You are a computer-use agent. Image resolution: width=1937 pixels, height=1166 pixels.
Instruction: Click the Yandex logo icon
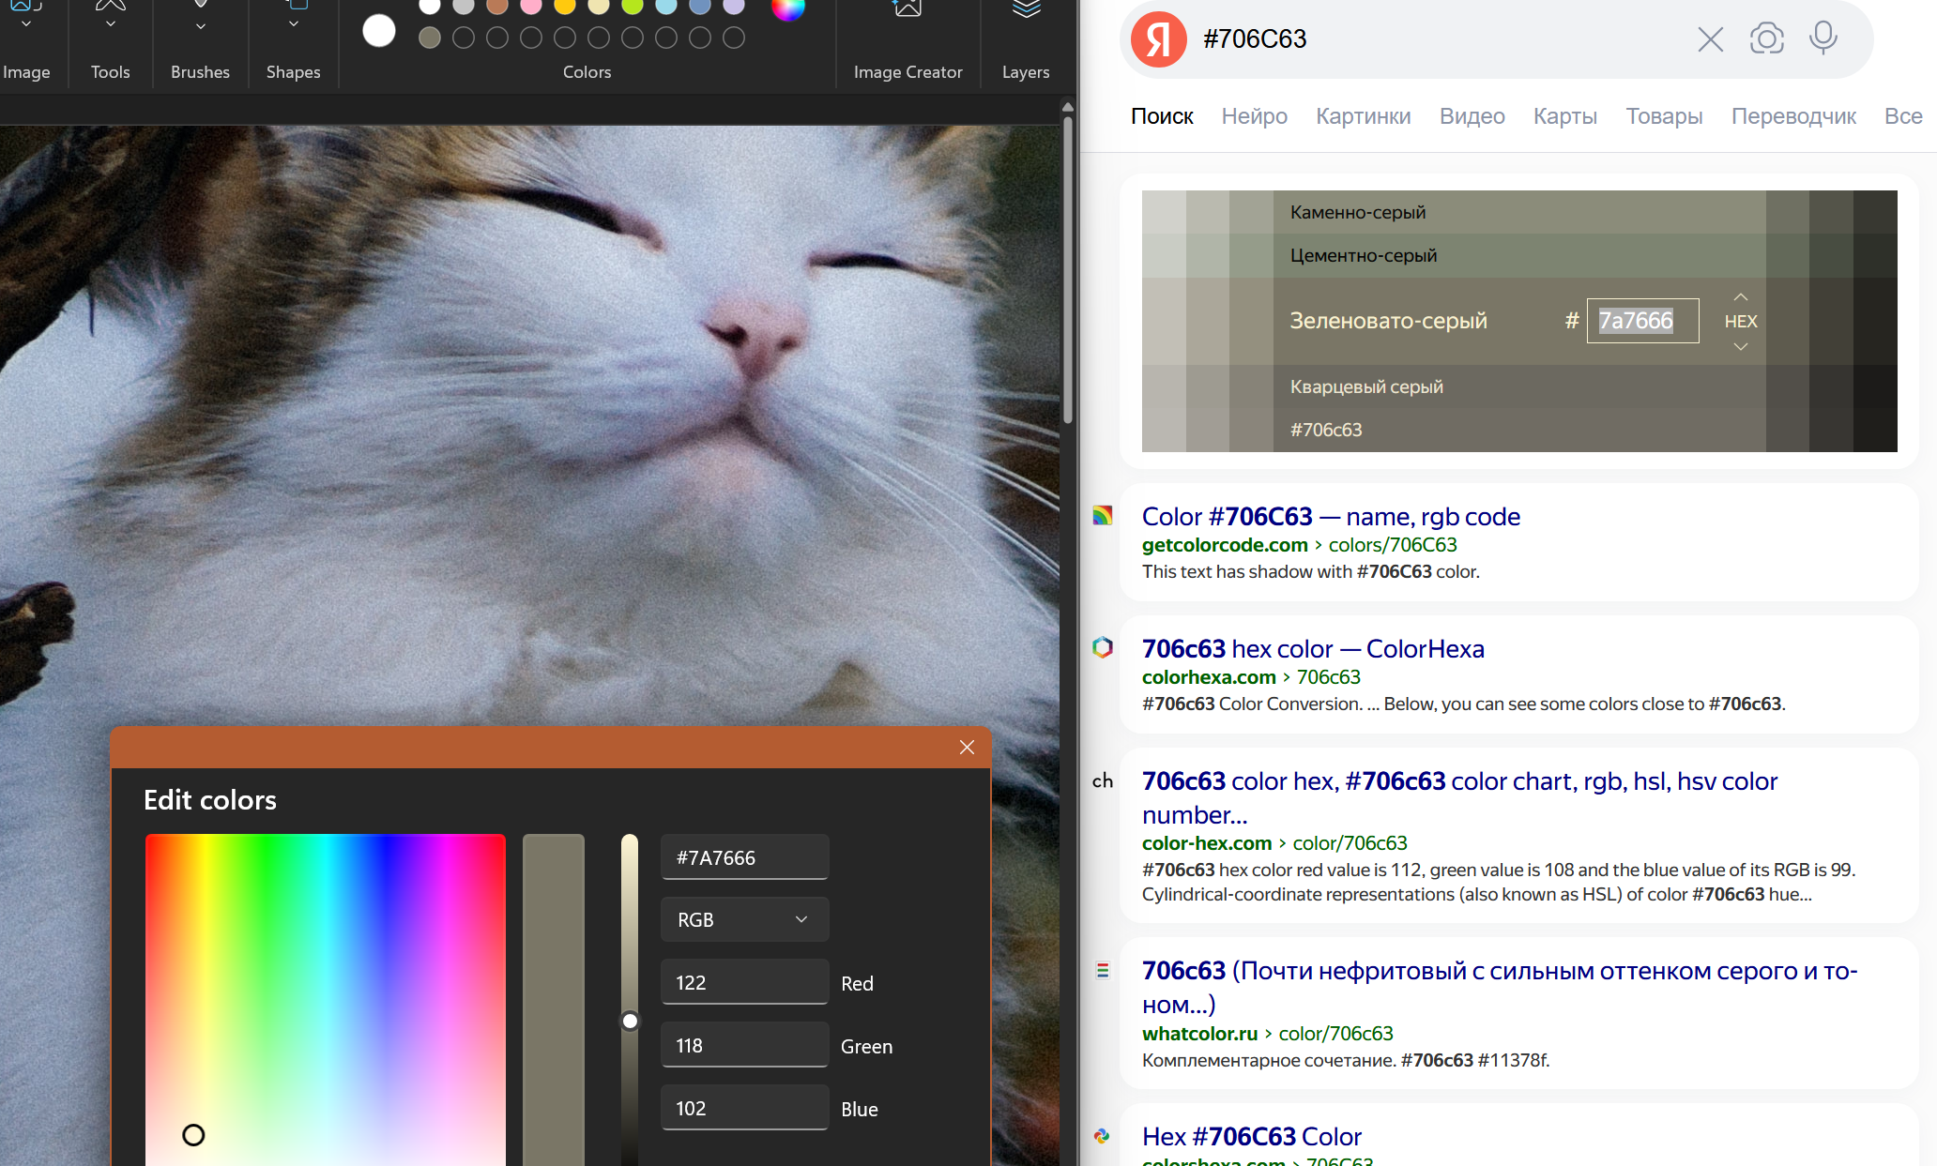point(1159,39)
